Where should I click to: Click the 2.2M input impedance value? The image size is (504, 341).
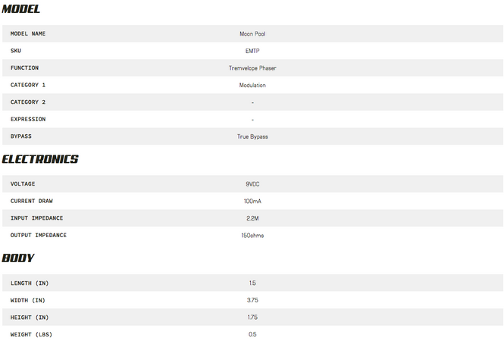pos(252,218)
